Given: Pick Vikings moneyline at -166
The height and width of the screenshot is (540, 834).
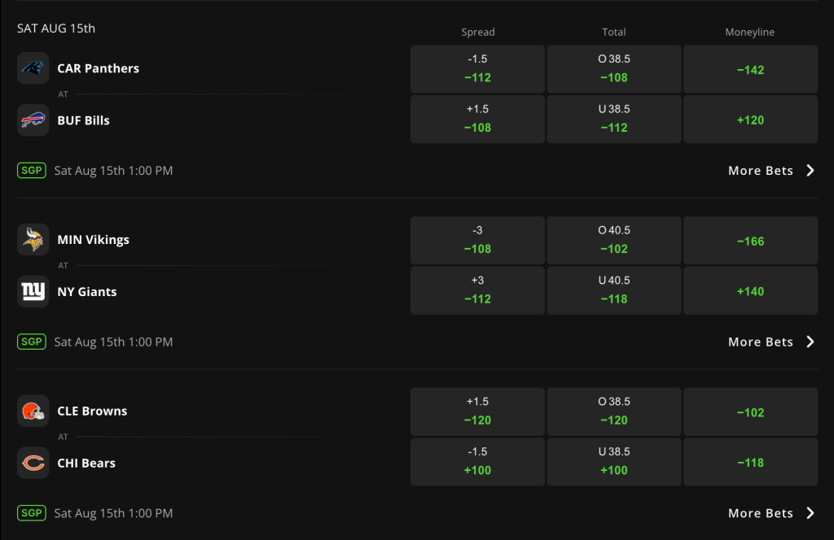Looking at the screenshot, I should tap(750, 241).
